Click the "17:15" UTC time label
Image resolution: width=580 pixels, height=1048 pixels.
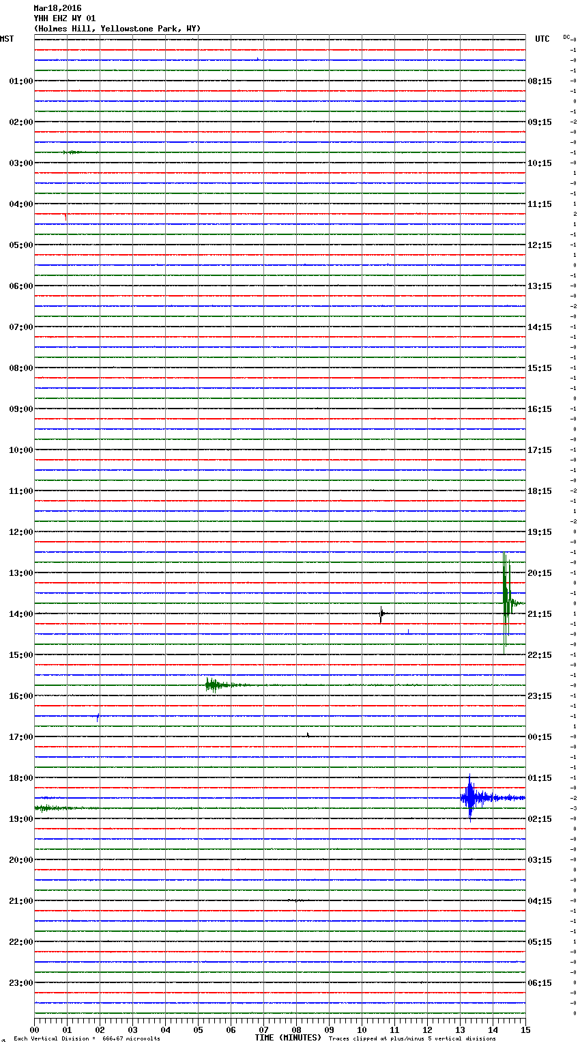click(x=540, y=450)
